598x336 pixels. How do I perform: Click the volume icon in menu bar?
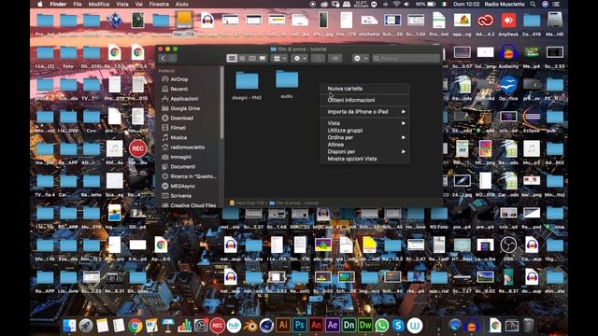tap(406, 4)
